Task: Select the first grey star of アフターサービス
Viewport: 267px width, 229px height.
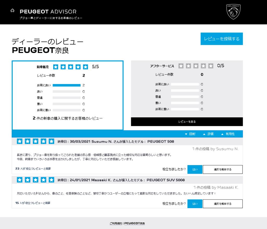Action: click(181, 66)
